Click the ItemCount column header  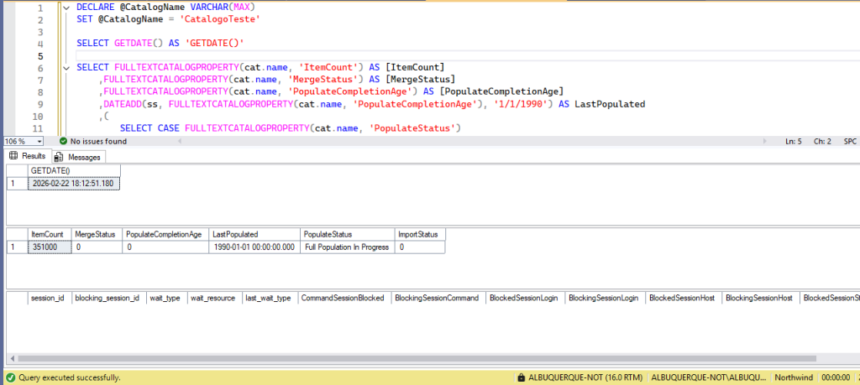click(x=49, y=234)
